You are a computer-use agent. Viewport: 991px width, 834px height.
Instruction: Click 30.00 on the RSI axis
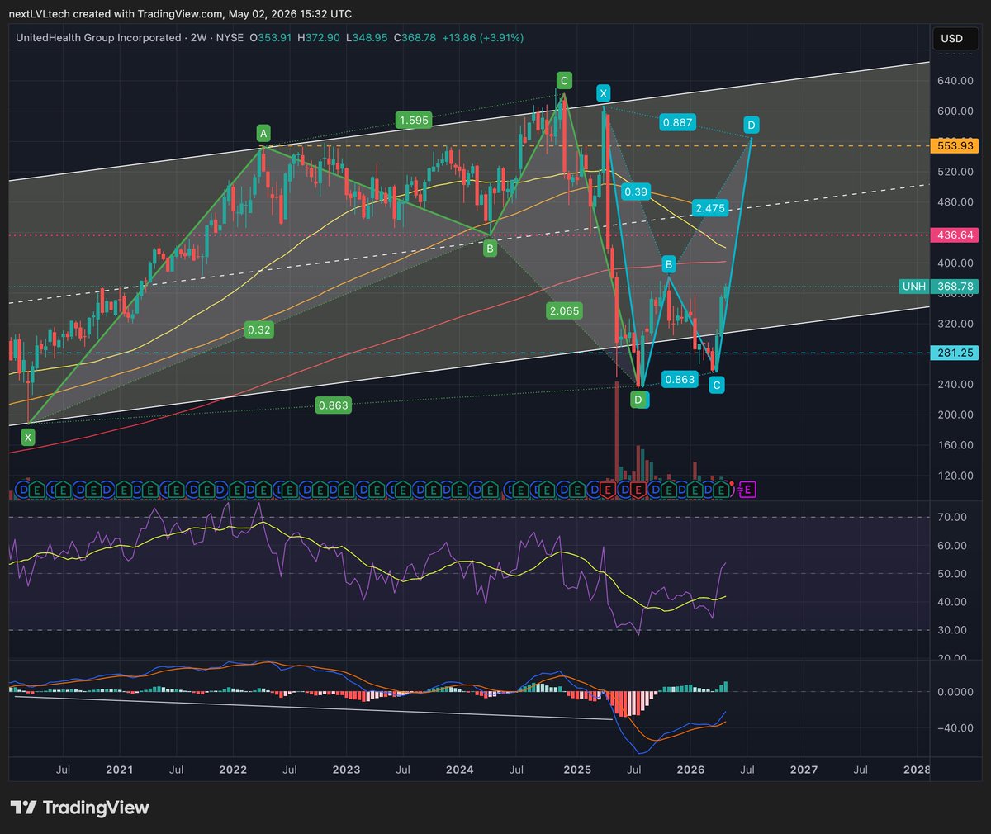(953, 629)
